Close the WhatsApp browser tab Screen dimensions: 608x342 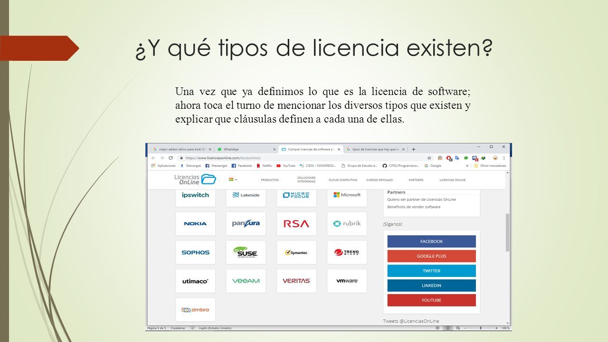click(x=274, y=149)
